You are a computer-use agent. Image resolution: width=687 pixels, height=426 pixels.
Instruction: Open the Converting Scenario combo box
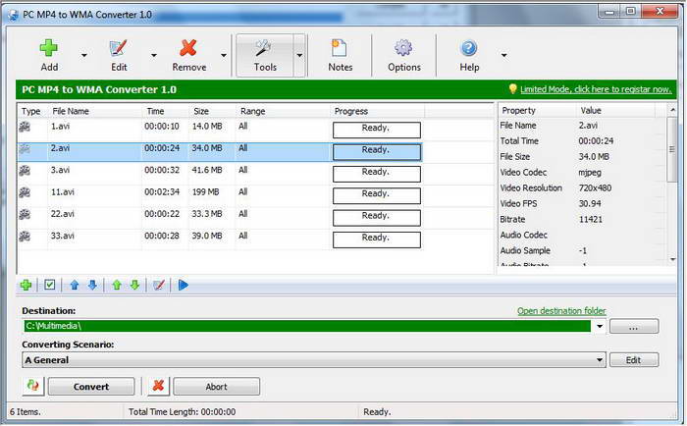point(314,360)
